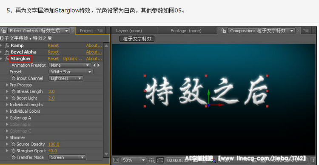Go to next animation preset arrow

(x=99, y=65)
